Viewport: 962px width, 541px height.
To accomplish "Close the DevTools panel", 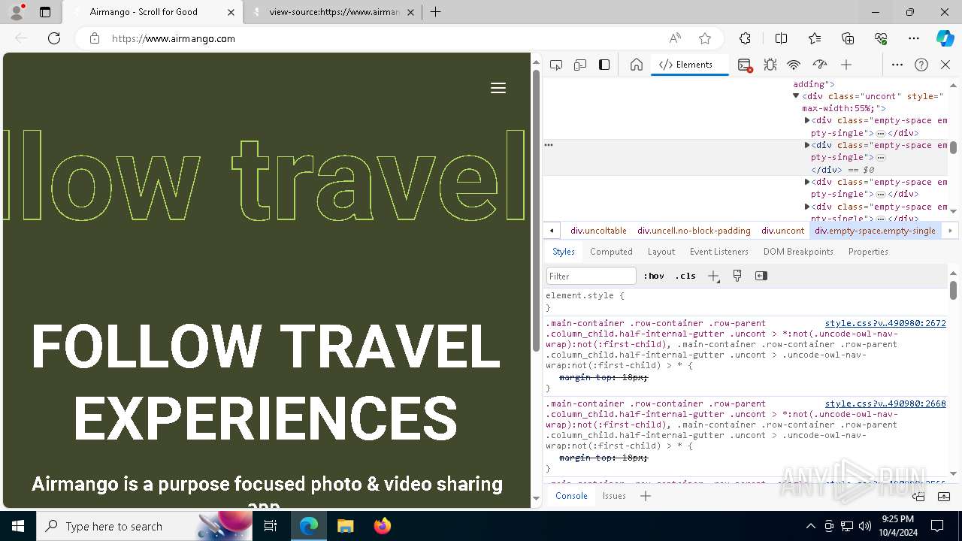I will pyautogui.click(x=945, y=65).
